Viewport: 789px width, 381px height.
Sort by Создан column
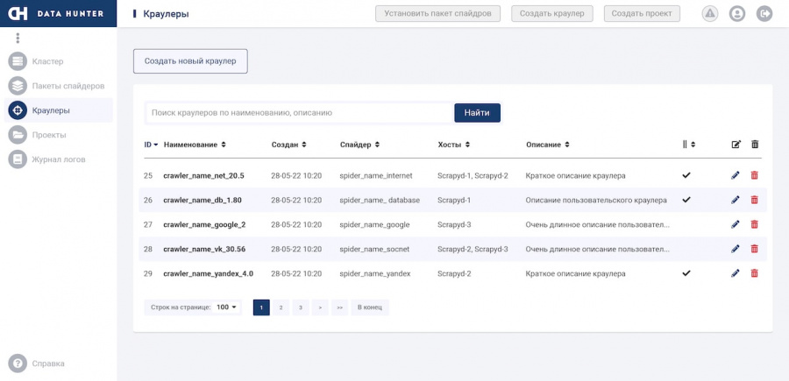tap(288, 145)
